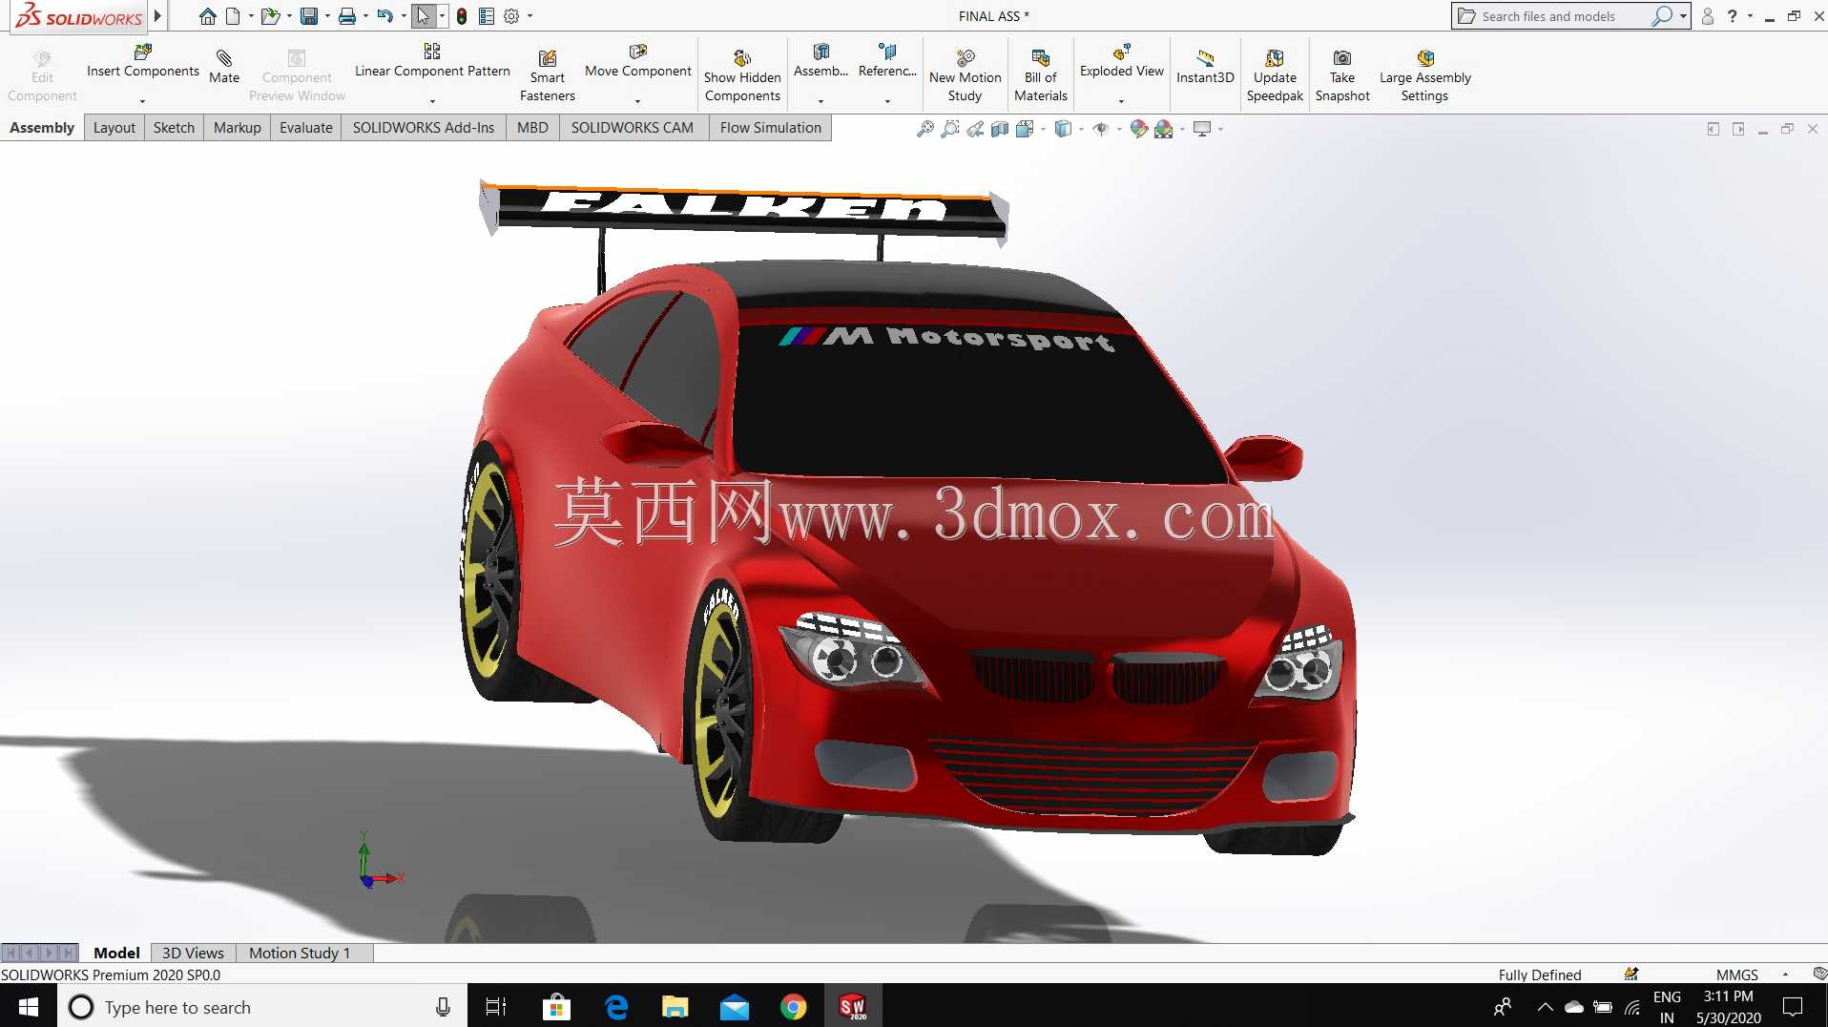Open the Flow Simulation tab
1828x1027 pixels.
[x=771, y=128]
